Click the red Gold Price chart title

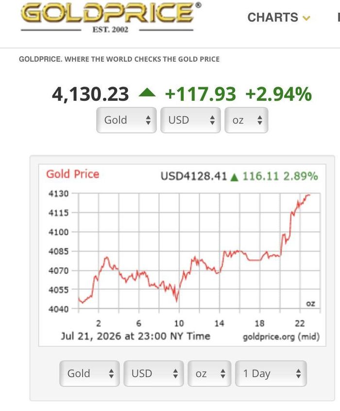(73, 174)
